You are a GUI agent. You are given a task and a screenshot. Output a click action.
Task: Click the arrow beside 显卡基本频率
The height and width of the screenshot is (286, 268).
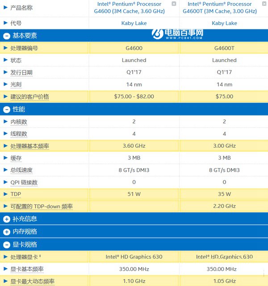click(x=5, y=269)
